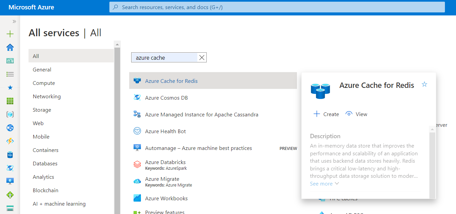Click View in Azure Cache for Redis card

[x=356, y=114]
